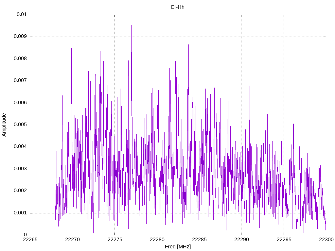Click the 22300 x-axis tick label
The height and width of the screenshot is (251, 335).
pos(326,240)
